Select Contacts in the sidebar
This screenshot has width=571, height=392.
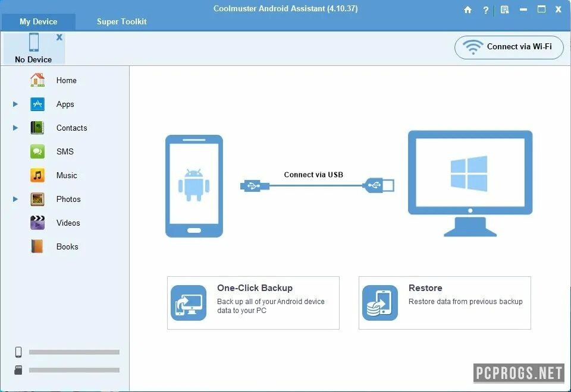click(x=65, y=128)
